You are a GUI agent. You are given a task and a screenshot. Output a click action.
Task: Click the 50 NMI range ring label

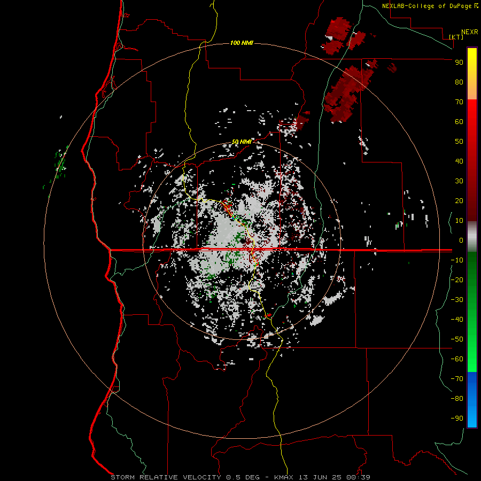(242, 142)
